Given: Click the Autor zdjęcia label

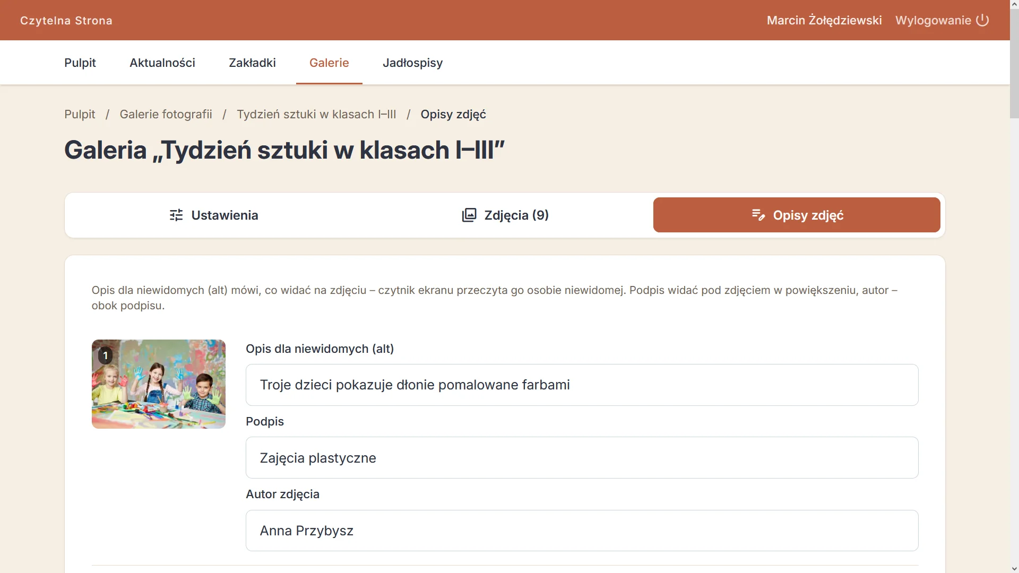Looking at the screenshot, I should (282, 494).
